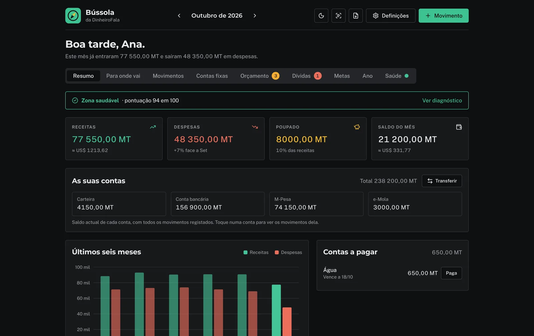Click Ver diagnóstico link

pyautogui.click(x=442, y=100)
